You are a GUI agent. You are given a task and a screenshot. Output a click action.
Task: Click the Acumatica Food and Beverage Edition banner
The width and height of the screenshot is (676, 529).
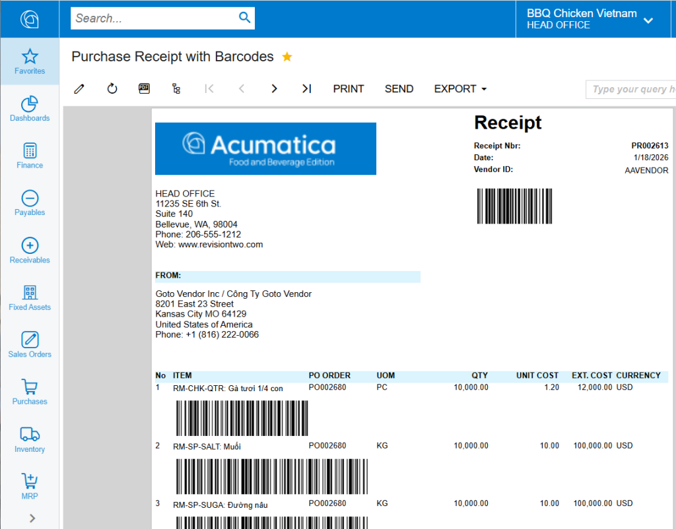click(265, 148)
